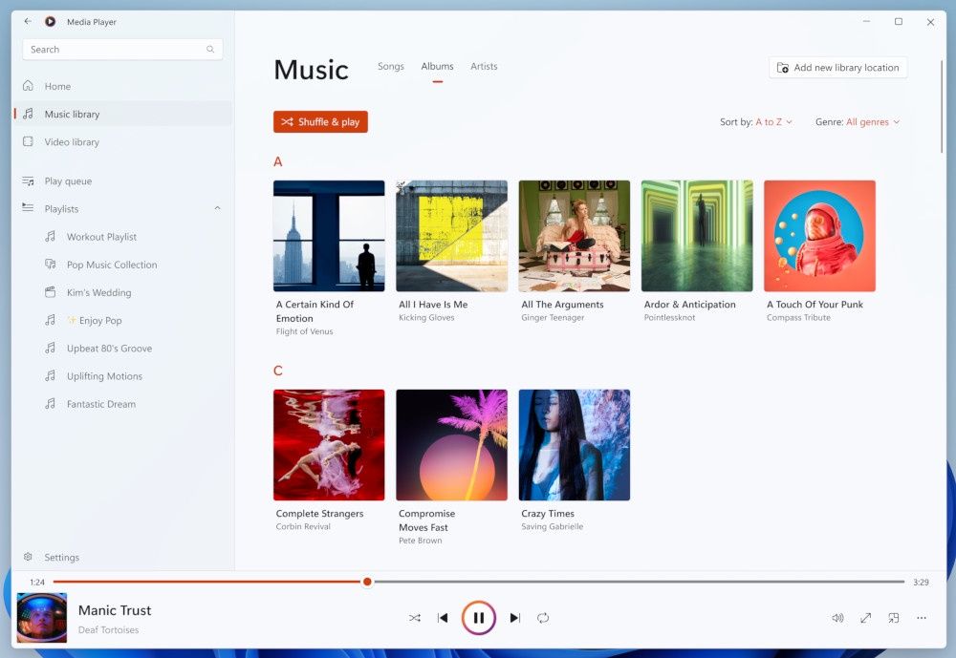
Task: Skip to next track
Action: point(514,618)
